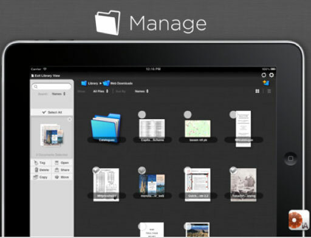The width and height of the screenshot is (311, 238).
Task: Toggle selection circle on white text document, bottom row
Action: point(142,226)
